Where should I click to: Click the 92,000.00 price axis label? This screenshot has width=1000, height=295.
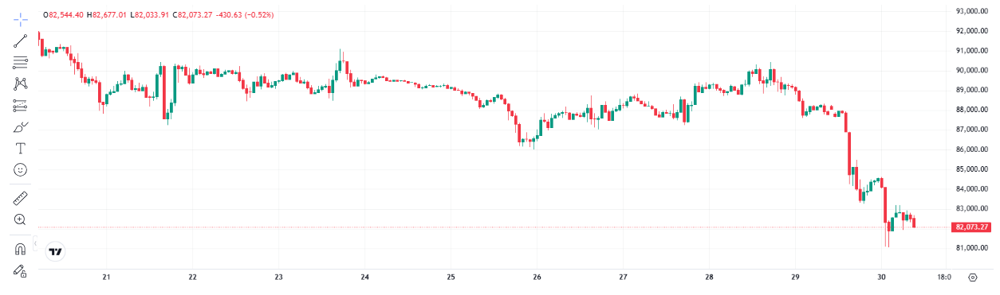(x=972, y=31)
